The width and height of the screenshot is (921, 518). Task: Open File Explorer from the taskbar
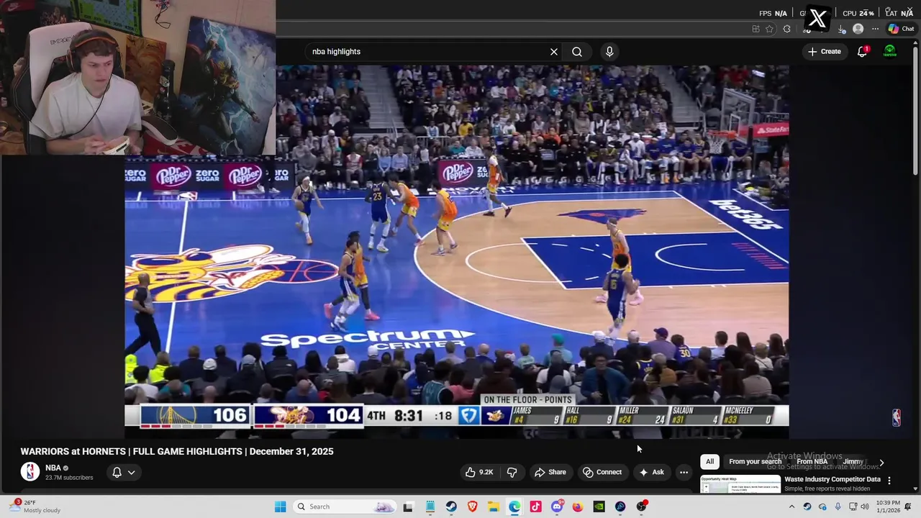click(x=494, y=506)
